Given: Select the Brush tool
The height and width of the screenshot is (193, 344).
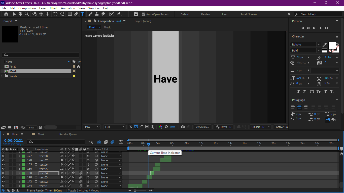Looking at the screenshot, I should 90,14.
